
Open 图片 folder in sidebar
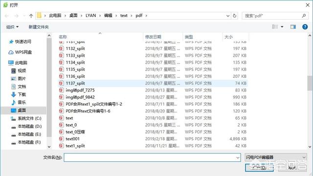[x=19, y=79]
